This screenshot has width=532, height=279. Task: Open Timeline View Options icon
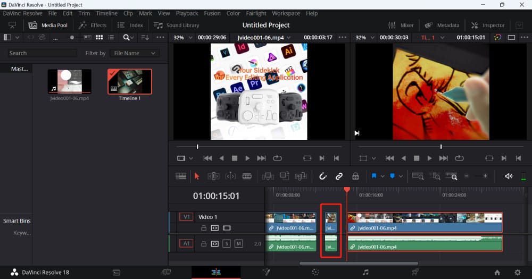[181, 176]
